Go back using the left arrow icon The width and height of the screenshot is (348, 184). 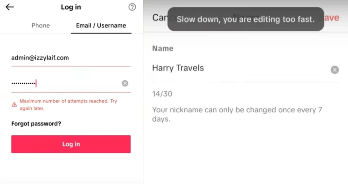click(x=10, y=7)
